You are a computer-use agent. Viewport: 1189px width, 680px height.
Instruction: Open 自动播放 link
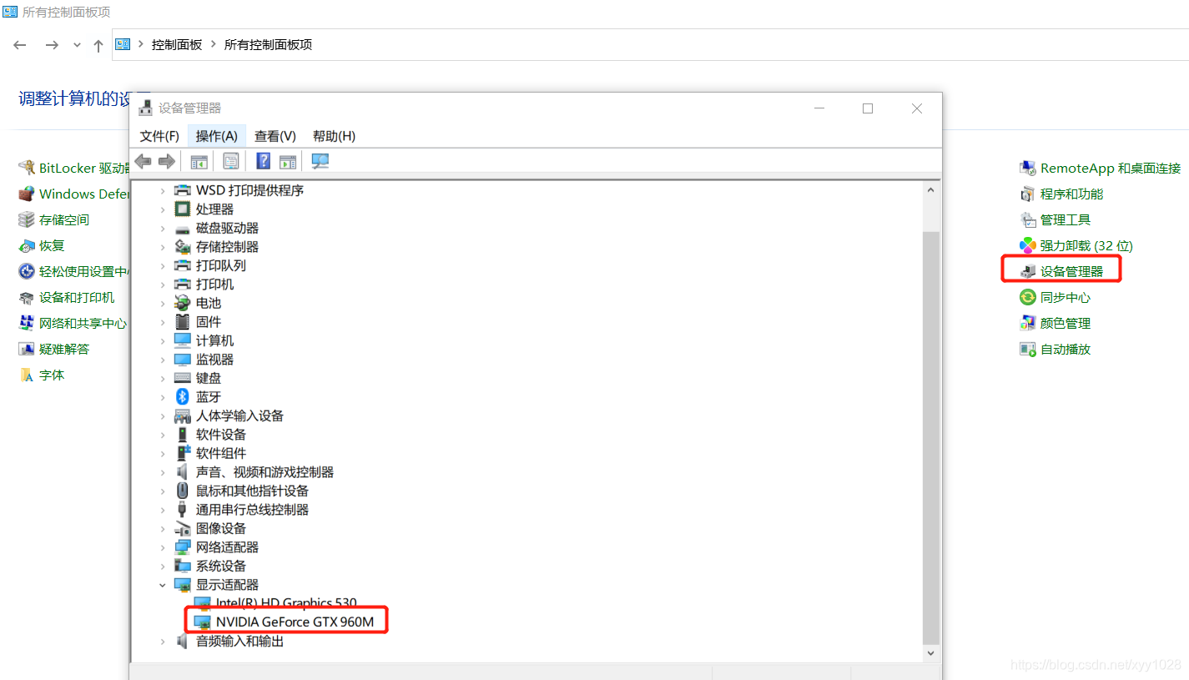(x=1066, y=350)
